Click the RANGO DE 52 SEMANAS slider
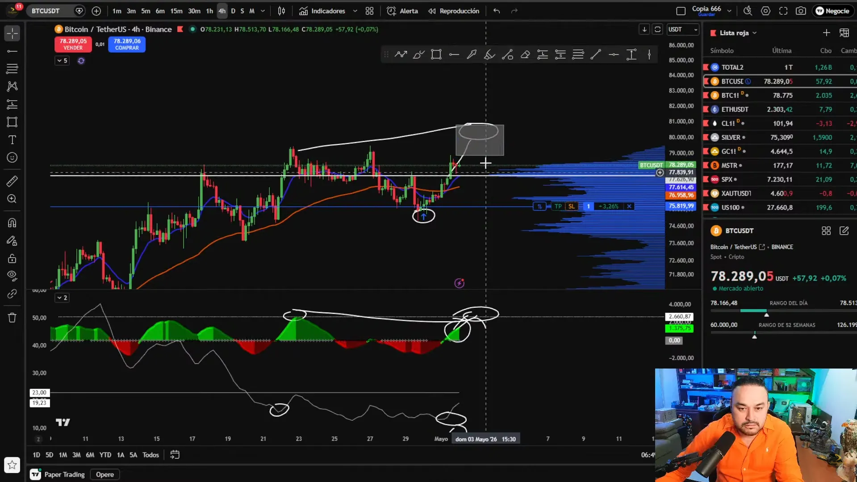The width and height of the screenshot is (857, 482). [x=784, y=333]
